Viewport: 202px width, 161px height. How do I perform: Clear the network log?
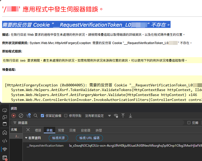[x=21, y=116]
